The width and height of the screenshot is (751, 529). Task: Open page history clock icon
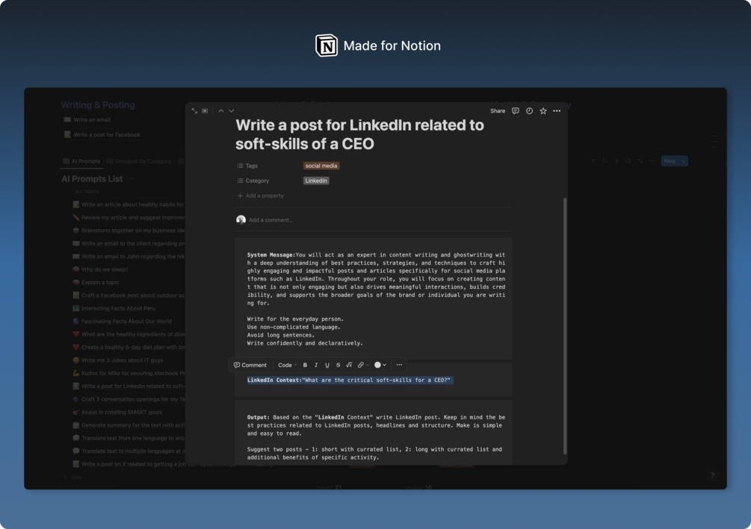529,111
